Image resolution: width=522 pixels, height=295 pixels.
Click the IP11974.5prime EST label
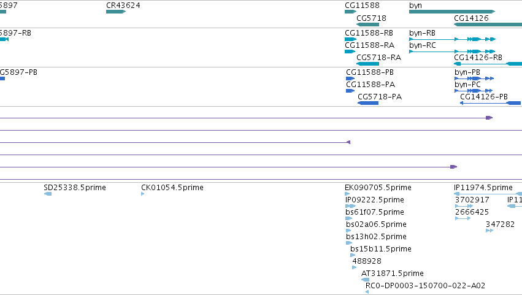[483, 188]
